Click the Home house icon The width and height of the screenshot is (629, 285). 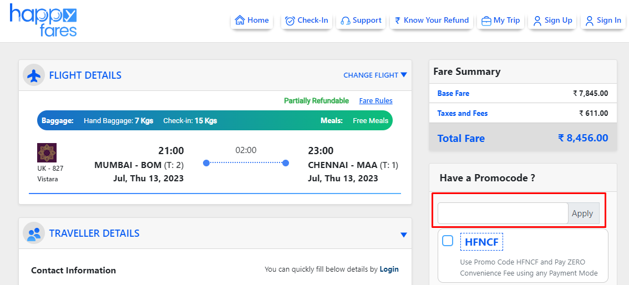tap(240, 21)
